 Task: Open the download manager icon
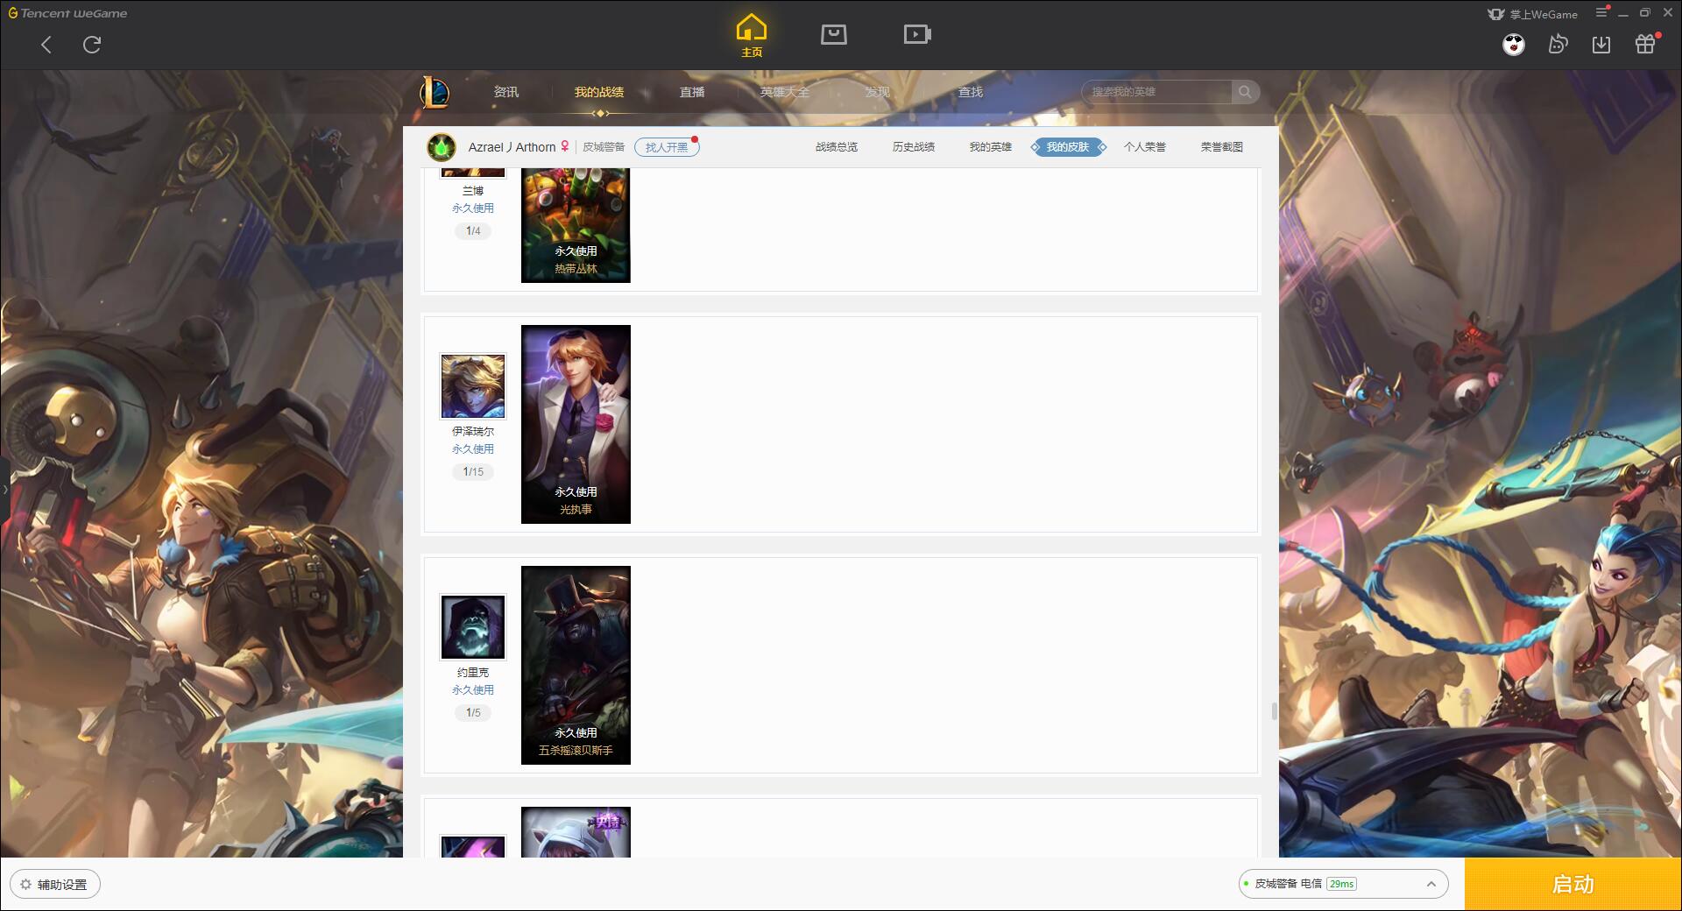coord(1601,44)
